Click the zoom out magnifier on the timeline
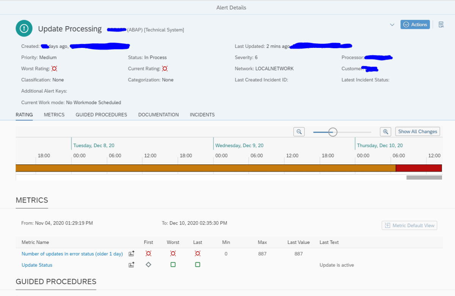 (x=299, y=131)
